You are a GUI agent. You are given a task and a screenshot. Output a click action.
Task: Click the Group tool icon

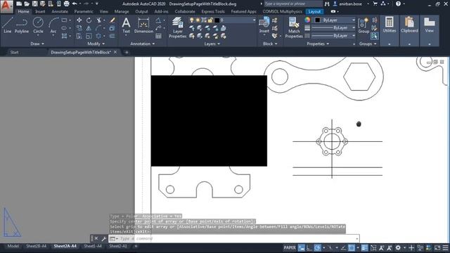[x=364, y=25]
